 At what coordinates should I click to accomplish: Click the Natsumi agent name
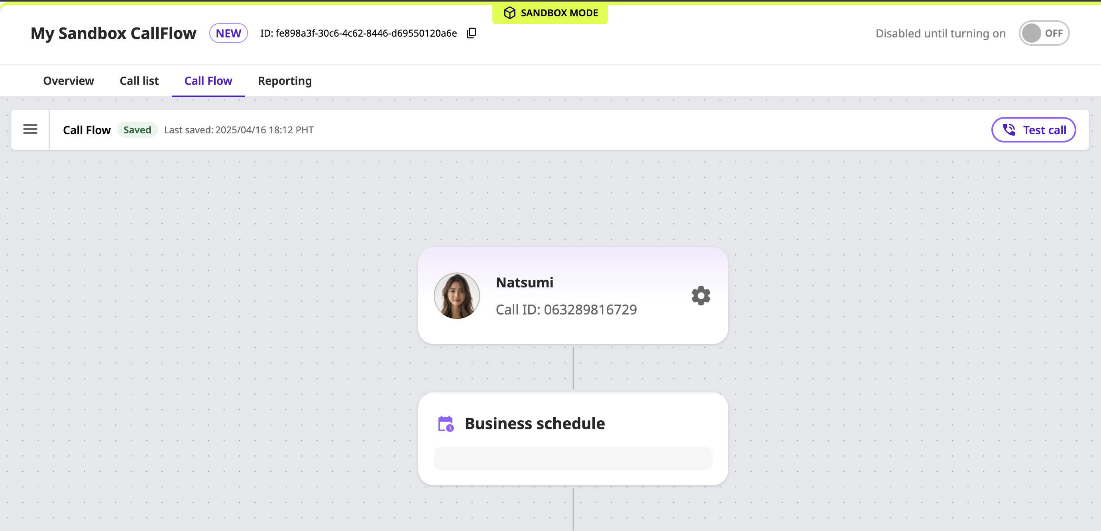click(x=525, y=283)
